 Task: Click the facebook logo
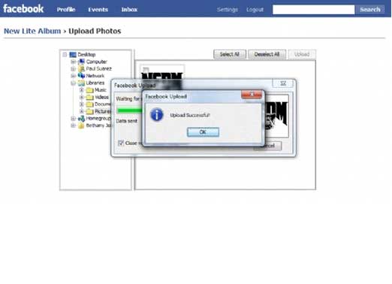[x=23, y=9]
